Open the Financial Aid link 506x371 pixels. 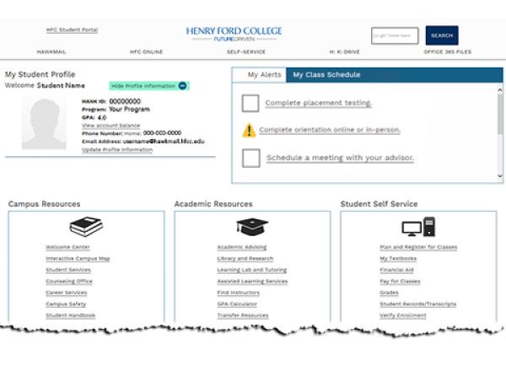pyautogui.click(x=396, y=270)
